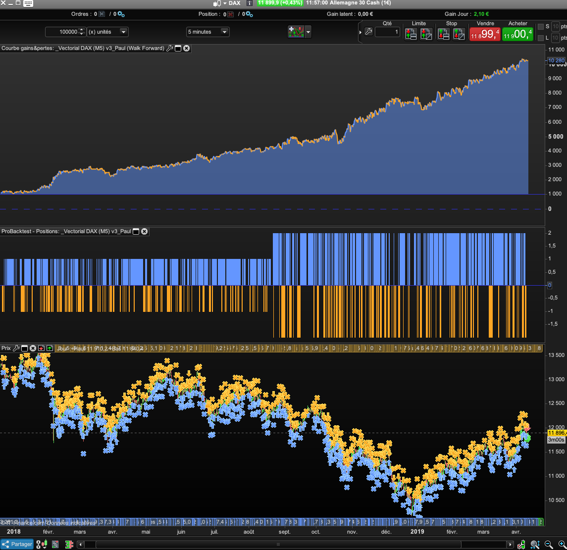Click the ProBacktest Positions panel title
The image size is (567, 550).
coord(66,231)
